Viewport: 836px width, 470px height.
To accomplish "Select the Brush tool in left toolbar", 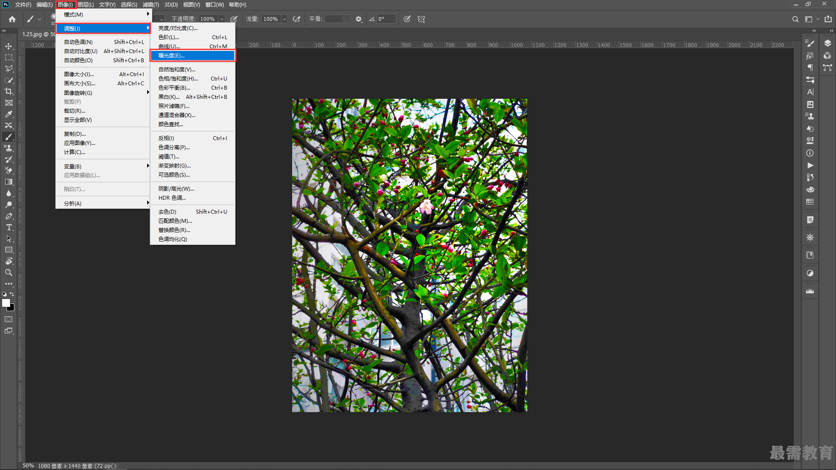I will (x=9, y=137).
